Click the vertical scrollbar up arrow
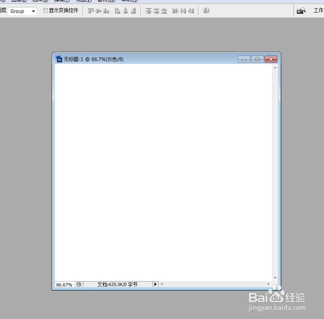The image size is (324, 319). coord(275,68)
